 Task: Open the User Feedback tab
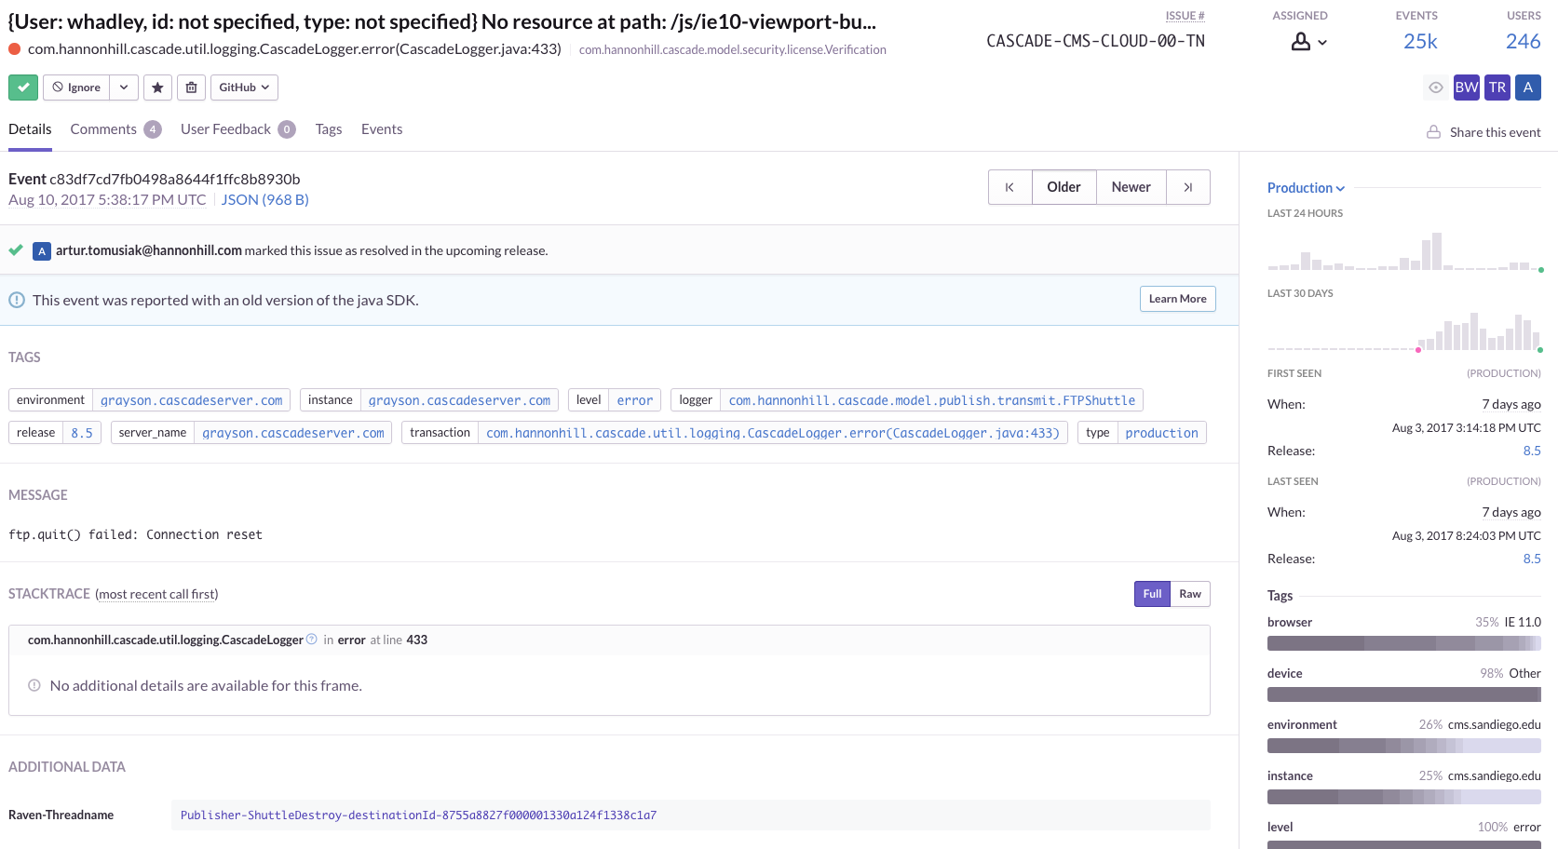pos(237,129)
